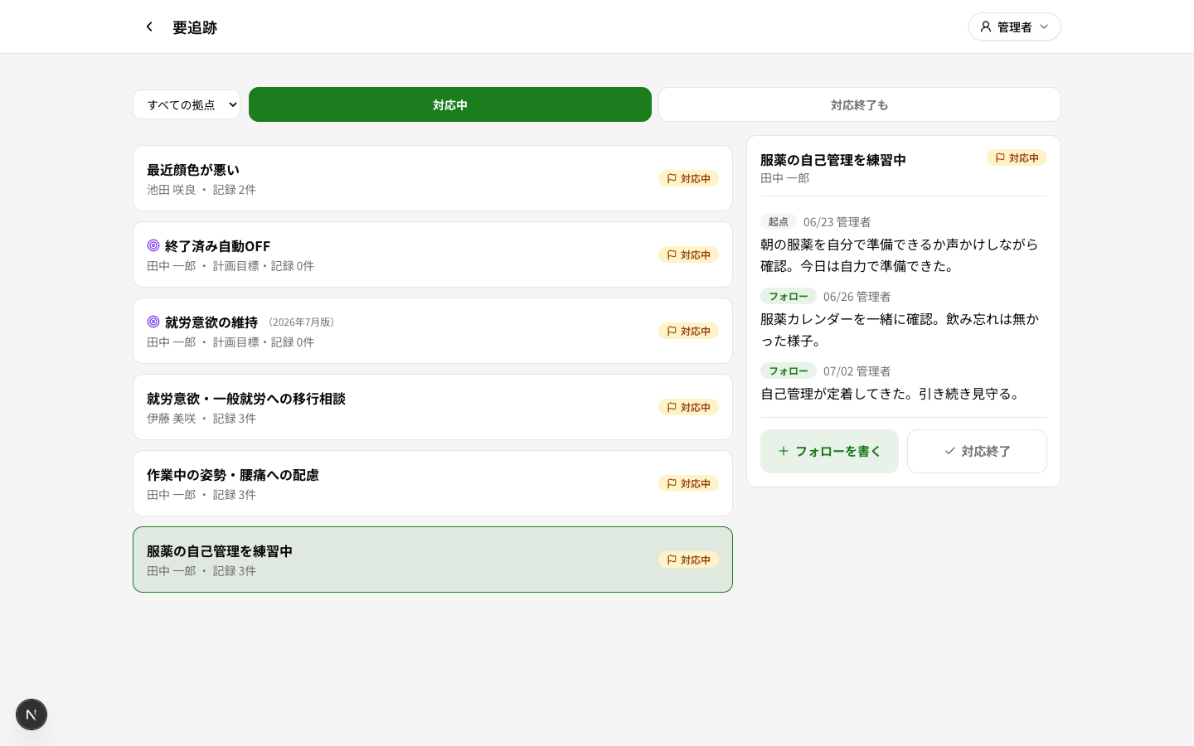Select the 対応中 tab
Viewport: 1194px width, 746px height.
pos(450,104)
